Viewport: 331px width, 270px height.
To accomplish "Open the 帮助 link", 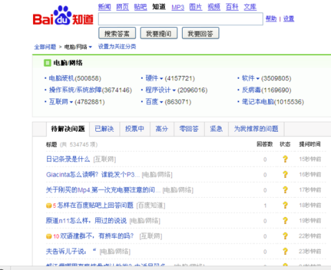I will pos(271,19).
